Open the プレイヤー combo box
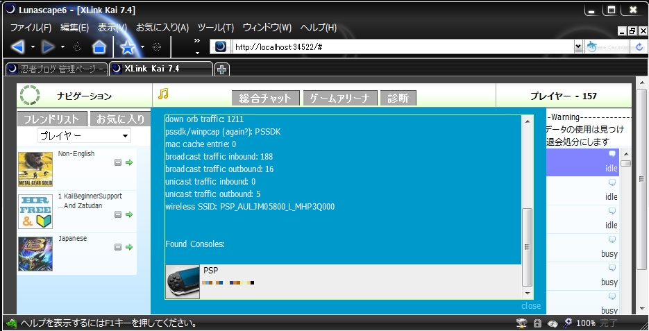The image size is (649, 331). click(x=84, y=136)
